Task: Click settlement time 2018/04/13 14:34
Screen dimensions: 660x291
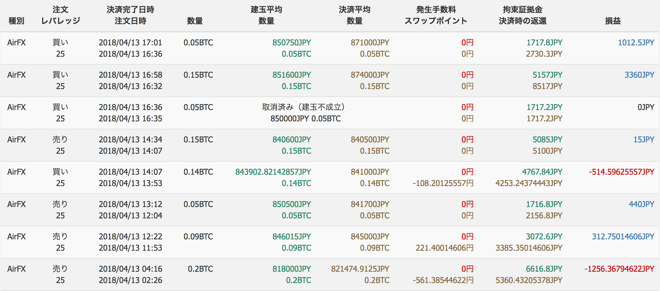Action: 131,140
